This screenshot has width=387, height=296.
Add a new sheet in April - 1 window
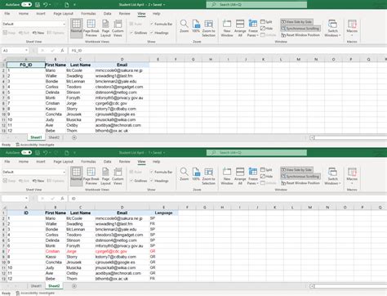[74, 286]
